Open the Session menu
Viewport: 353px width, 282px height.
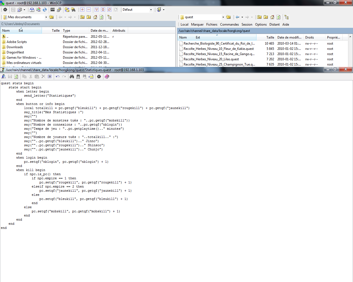pyautogui.click(x=247, y=25)
